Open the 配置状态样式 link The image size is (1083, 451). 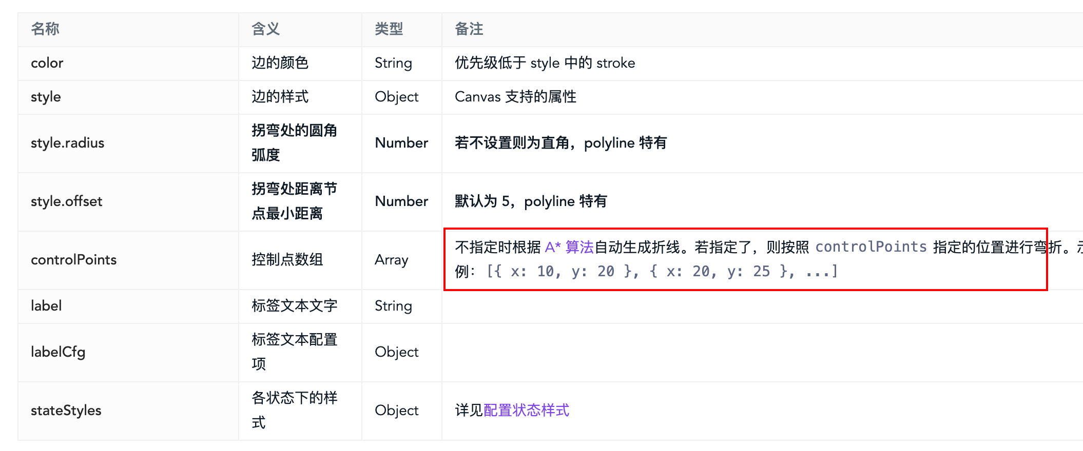[527, 410]
